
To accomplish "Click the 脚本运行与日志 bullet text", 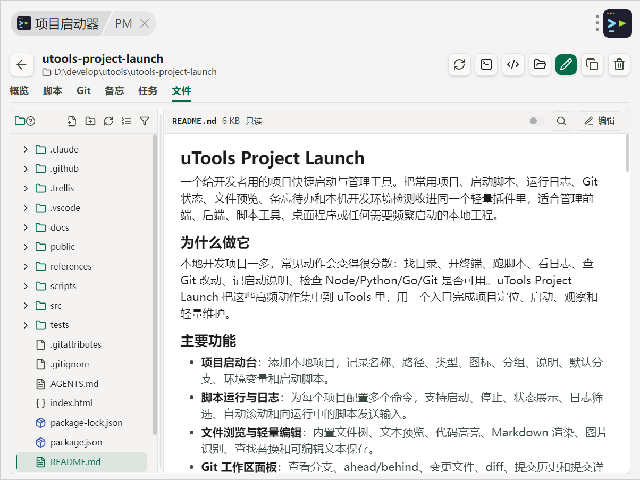I will [x=240, y=398].
